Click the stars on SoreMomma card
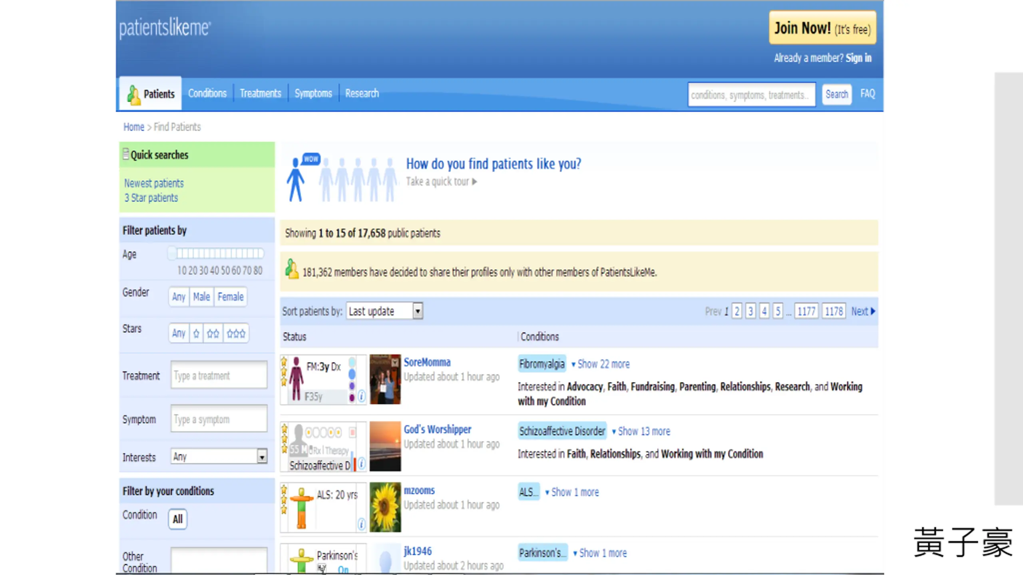 [x=284, y=371]
